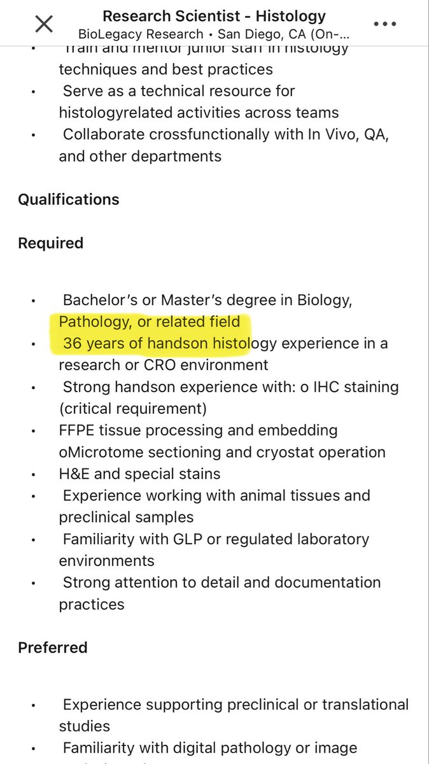This screenshot has height=764, width=429.
Task: Tap the bullet before 'Bachelor's or Master's degree'
Action: 33,301
